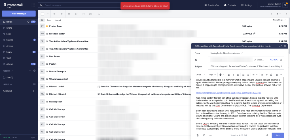Open folder settings gear

click(34, 71)
